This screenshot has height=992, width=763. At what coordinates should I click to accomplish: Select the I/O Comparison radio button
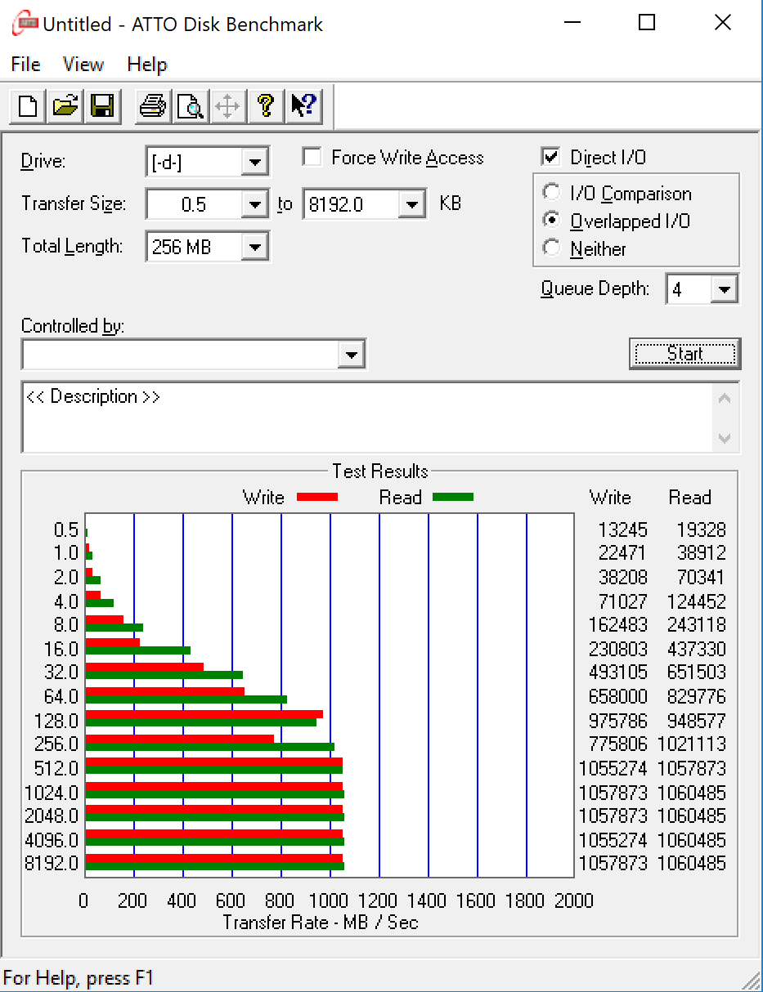[x=552, y=193]
